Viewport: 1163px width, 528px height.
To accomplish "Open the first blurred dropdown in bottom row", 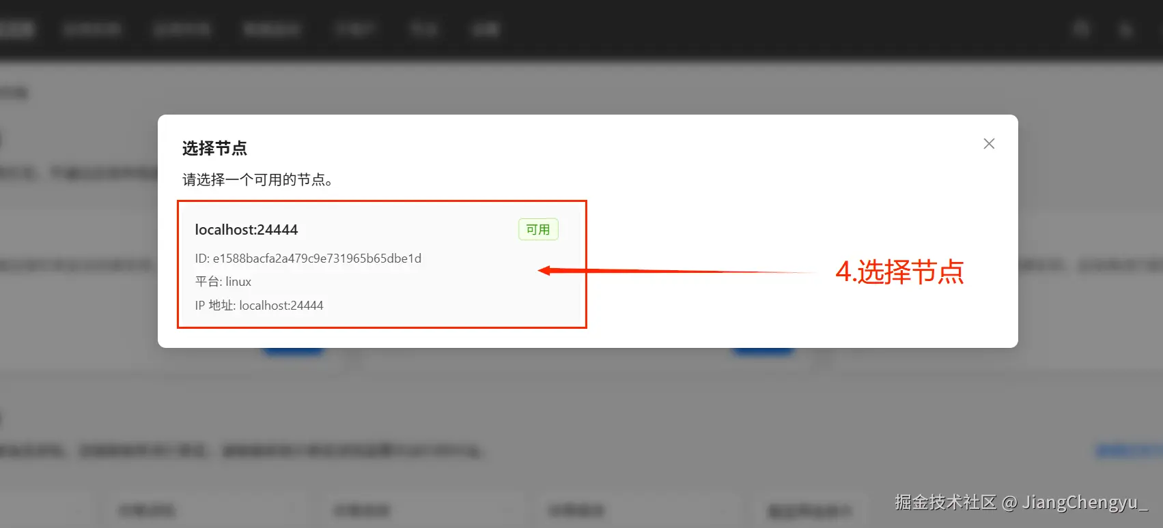I will click(x=201, y=511).
